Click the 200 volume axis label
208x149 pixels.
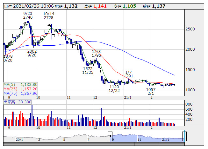click(189, 120)
